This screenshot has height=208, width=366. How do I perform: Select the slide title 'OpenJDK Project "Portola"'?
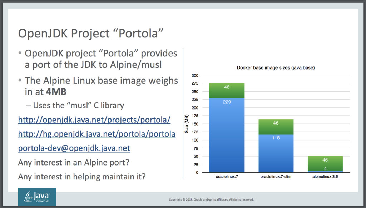click(90, 33)
